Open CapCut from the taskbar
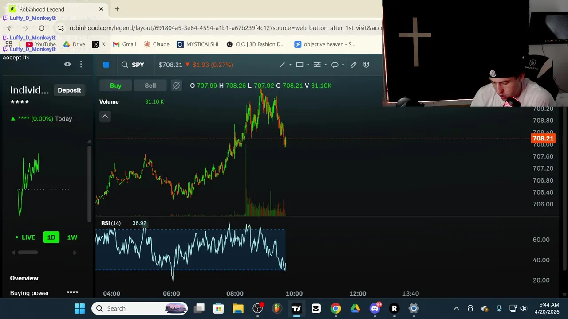 [x=316, y=308]
